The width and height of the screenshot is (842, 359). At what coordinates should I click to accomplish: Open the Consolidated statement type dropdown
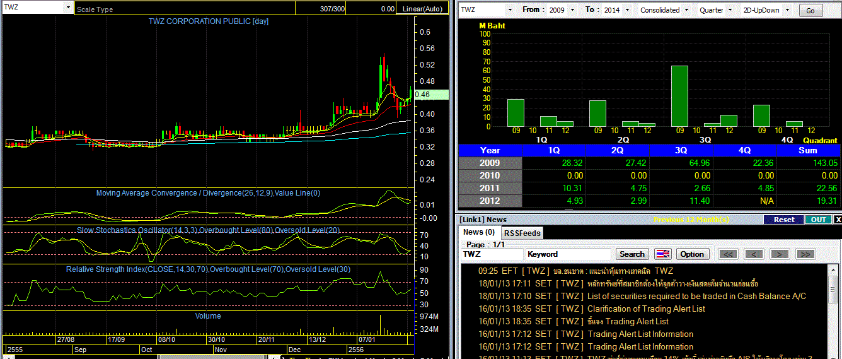pos(686,10)
